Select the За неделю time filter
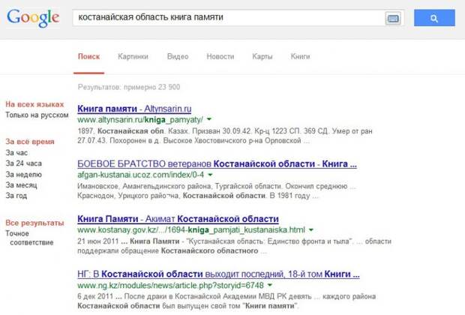Viewport: 465px width, 315px height. coord(23,174)
